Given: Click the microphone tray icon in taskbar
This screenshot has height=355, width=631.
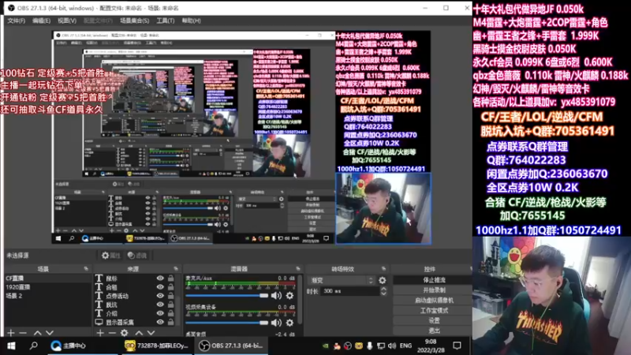Looking at the screenshot, I should [369, 346].
